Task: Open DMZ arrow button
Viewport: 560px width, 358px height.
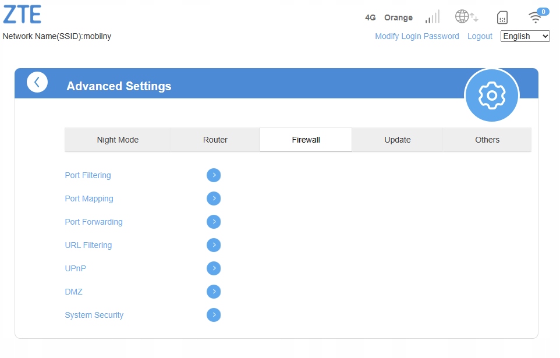Action: point(214,292)
